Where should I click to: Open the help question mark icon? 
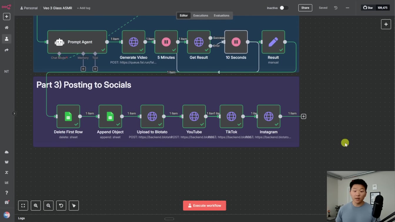pos(6,193)
